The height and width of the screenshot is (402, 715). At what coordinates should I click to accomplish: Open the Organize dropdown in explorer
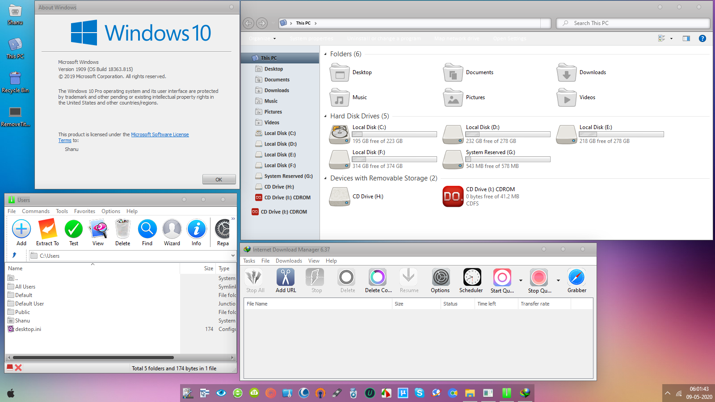point(262,38)
